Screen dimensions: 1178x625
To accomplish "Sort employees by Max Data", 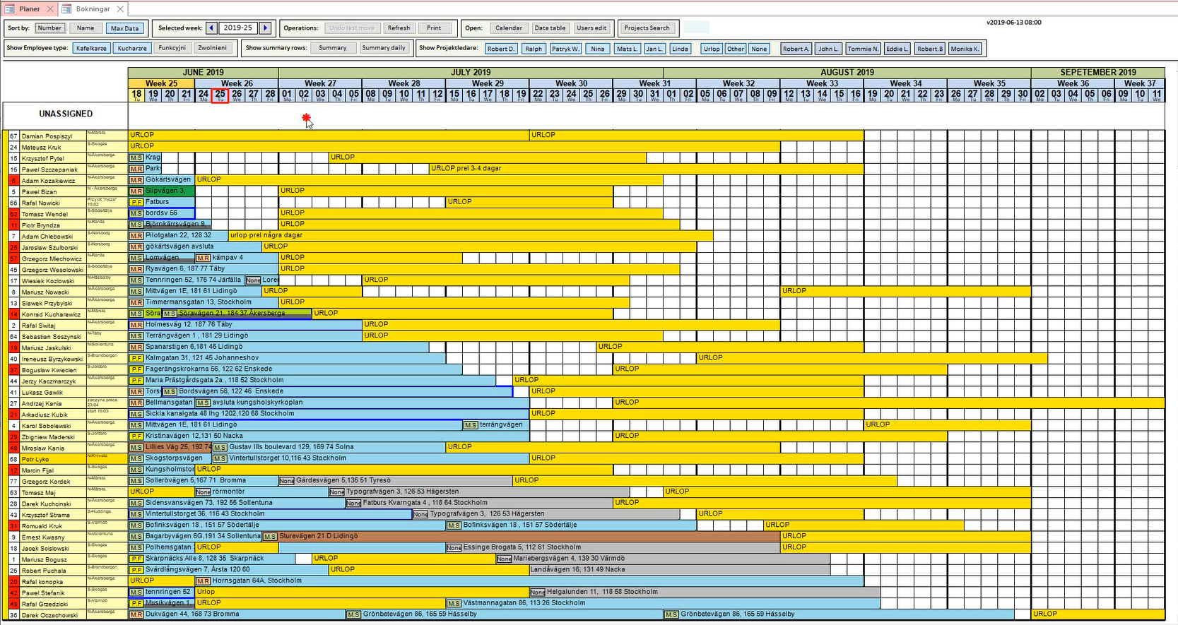I will click(125, 28).
